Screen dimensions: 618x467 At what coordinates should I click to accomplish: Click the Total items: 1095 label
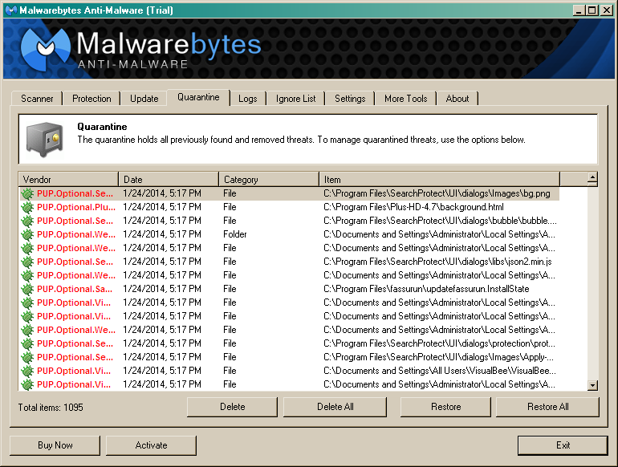[51, 408]
